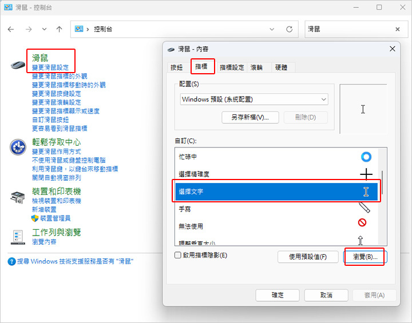The height and width of the screenshot is (323, 412).
Task: Open 裝置管理員 link
Action: 55,218
